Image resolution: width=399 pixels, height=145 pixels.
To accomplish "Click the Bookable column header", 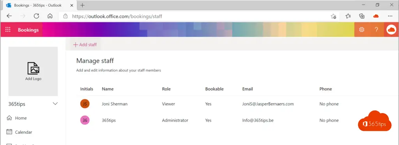I will point(214,89).
